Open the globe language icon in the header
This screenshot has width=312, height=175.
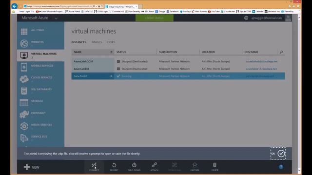(x=246, y=18)
